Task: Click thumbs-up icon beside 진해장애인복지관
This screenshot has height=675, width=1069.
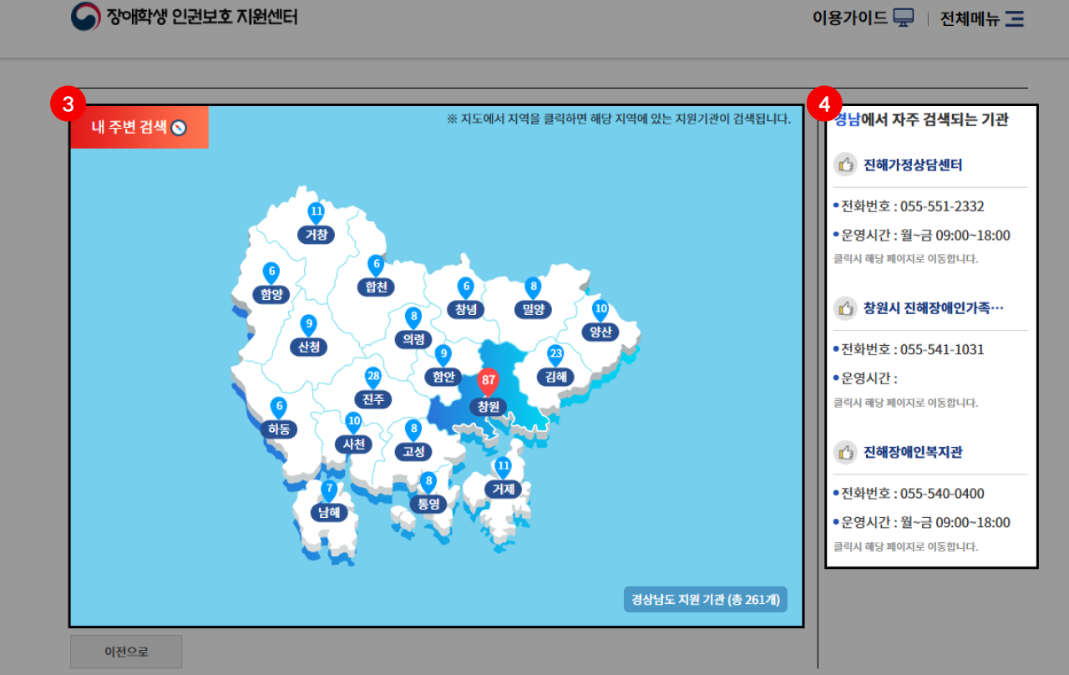Action: [846, 452]
